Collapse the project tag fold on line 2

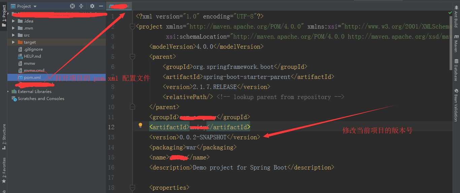[132, 27]
